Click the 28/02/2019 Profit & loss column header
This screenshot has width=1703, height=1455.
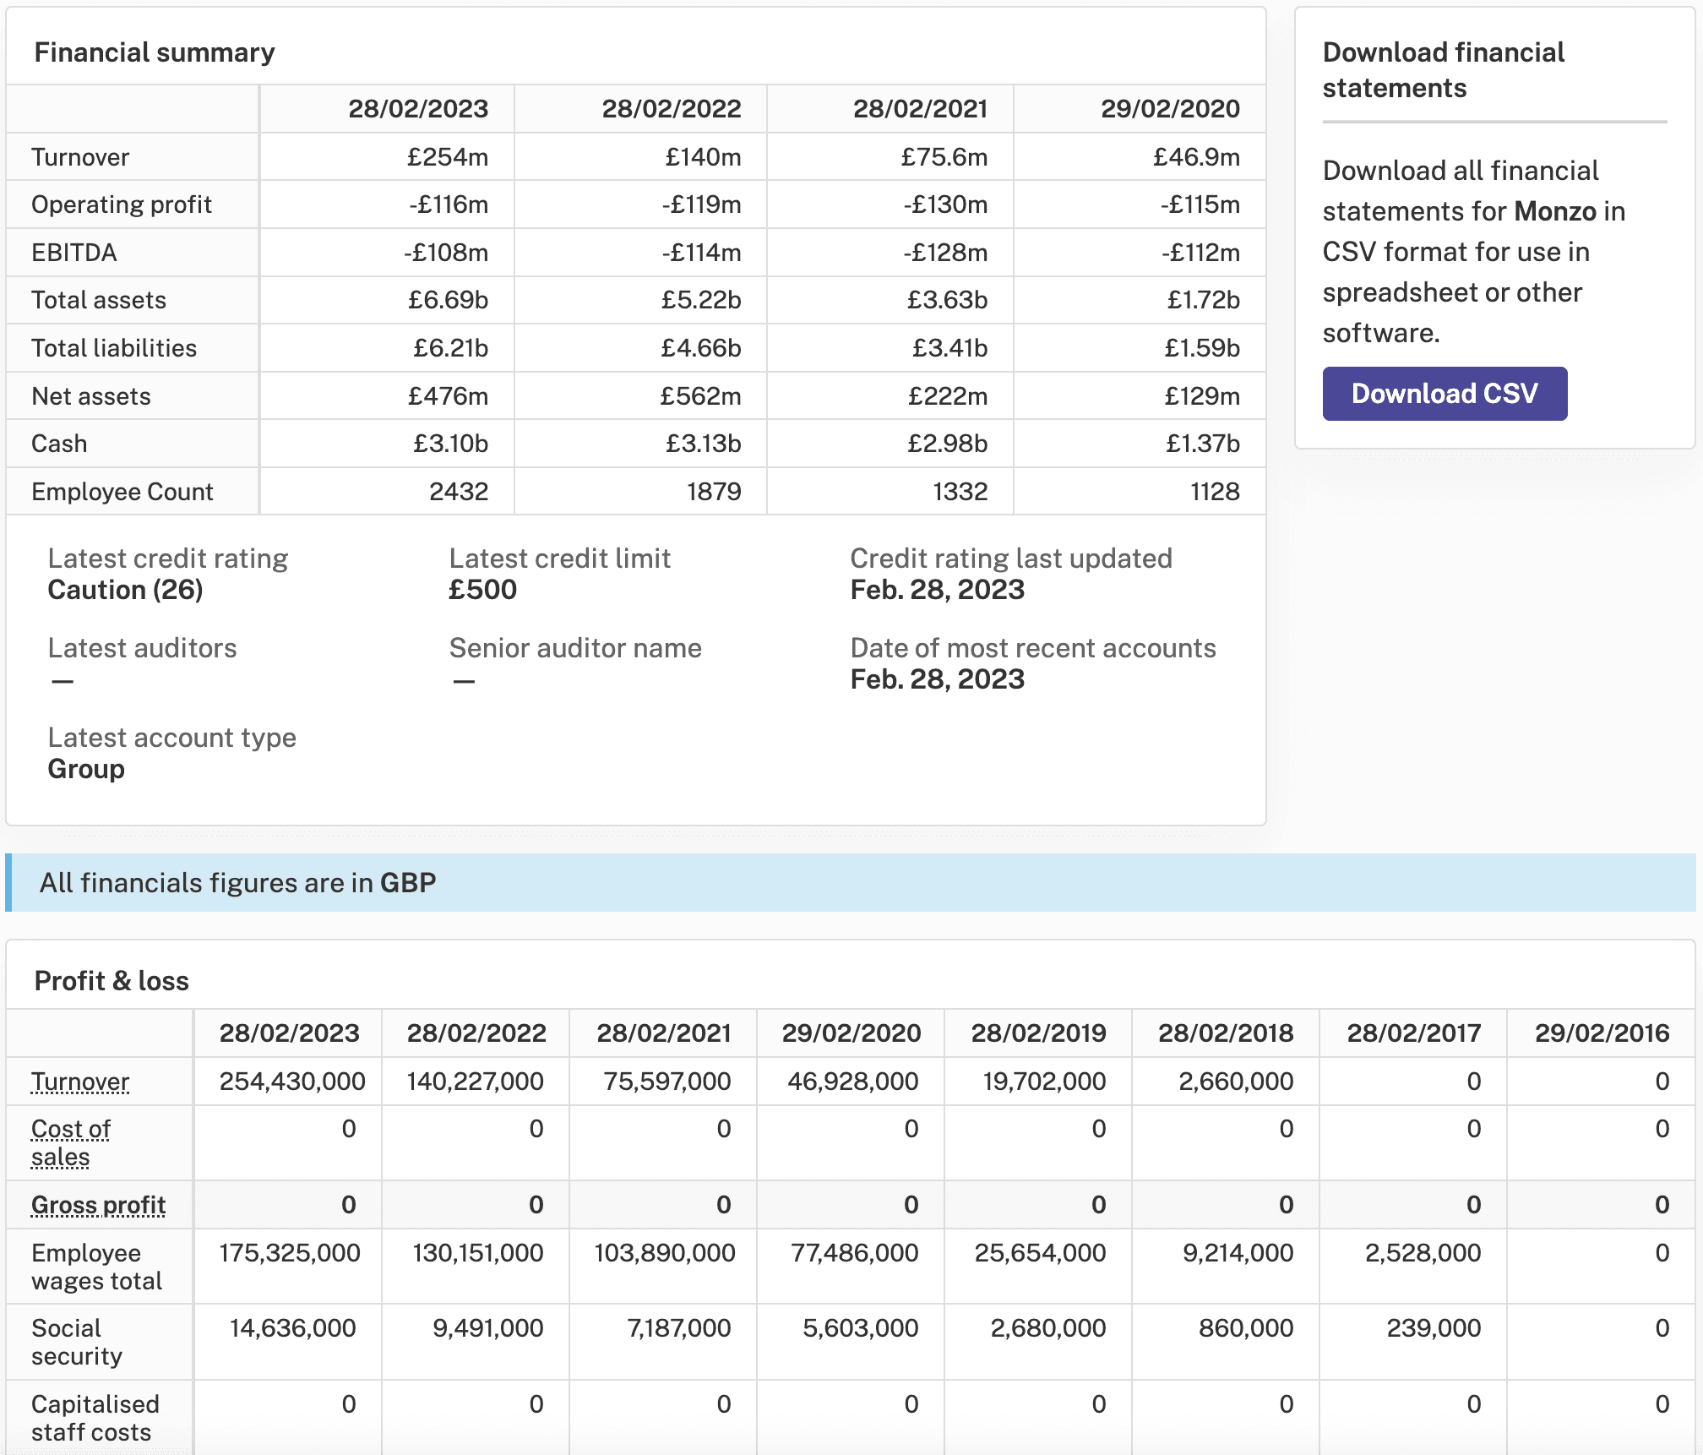1038,1033
